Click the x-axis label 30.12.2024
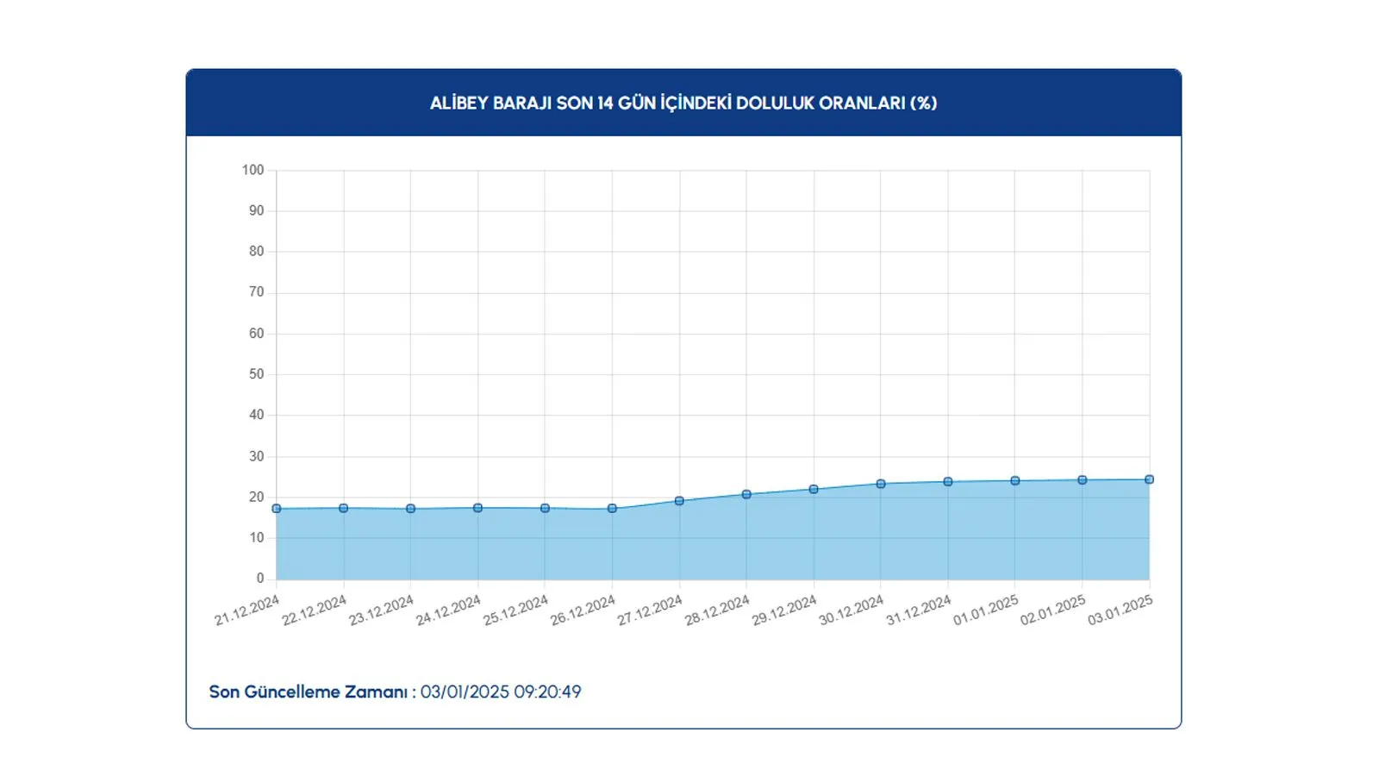The image size is (1379, 776). (852, 610)
